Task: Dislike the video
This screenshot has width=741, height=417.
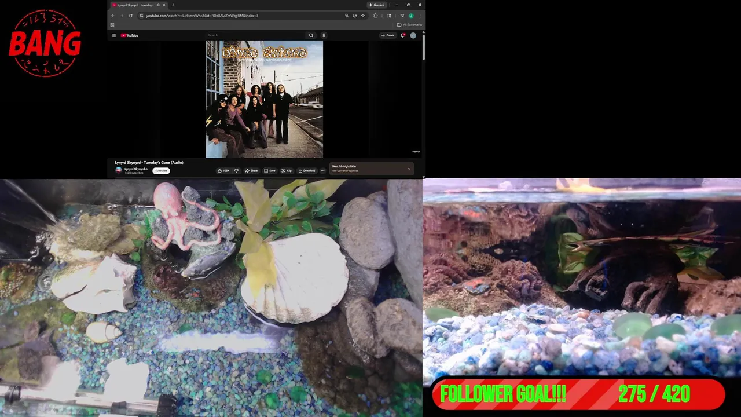Action: [236, 171]
